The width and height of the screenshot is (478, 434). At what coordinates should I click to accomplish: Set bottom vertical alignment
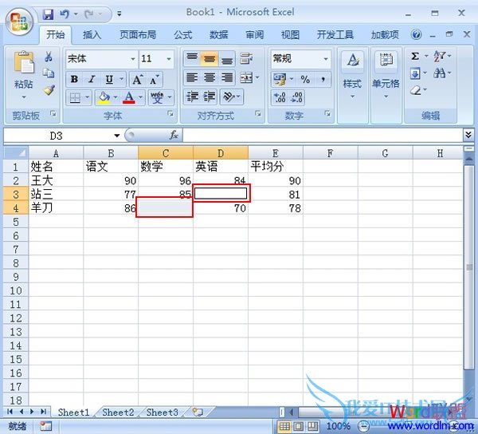click(x=227, y=58)
